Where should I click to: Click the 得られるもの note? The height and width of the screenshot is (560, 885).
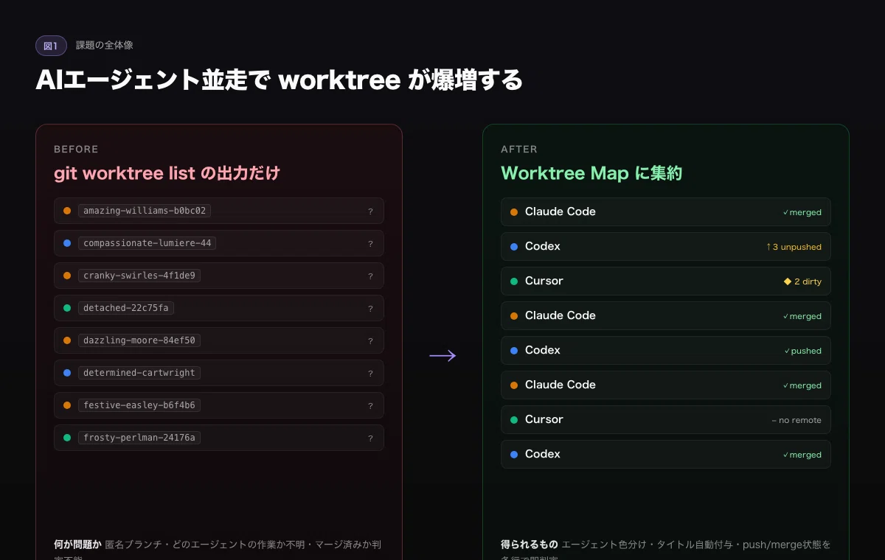[666, 550]
